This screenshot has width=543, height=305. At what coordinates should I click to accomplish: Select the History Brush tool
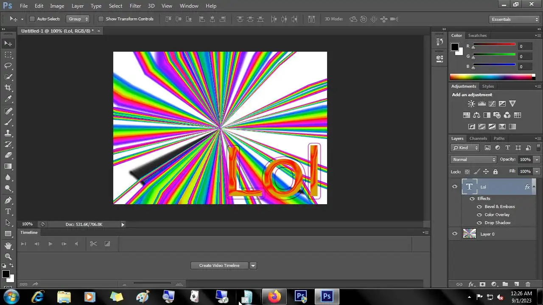pyautogui.click(x=8, y=144)
